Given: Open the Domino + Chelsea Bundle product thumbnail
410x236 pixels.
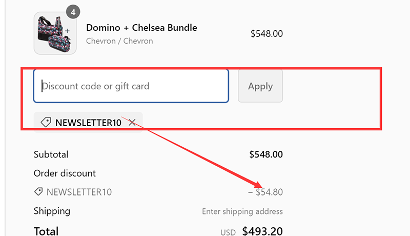Looking at the screenshot, I should [x=54, y=33].
